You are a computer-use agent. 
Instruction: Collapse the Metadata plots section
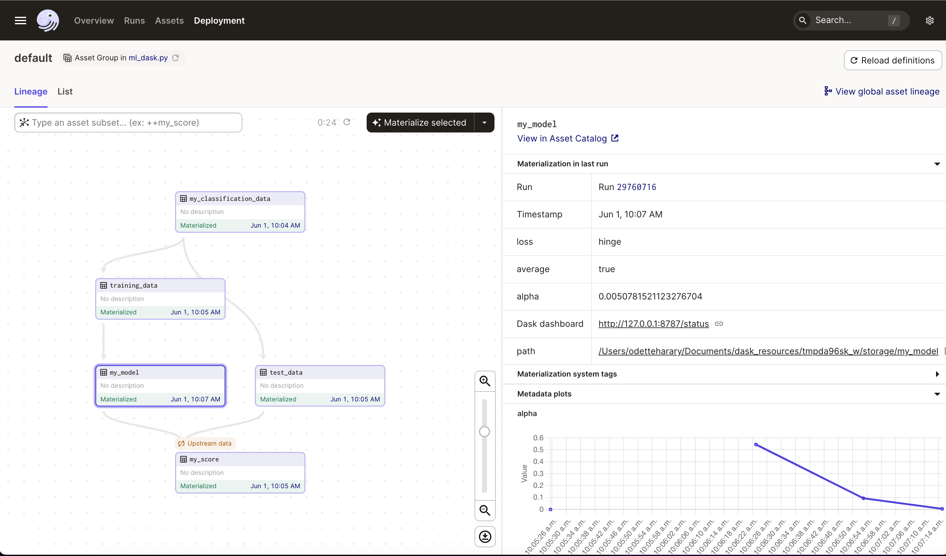pyautogui.click(x=937, y=394)
